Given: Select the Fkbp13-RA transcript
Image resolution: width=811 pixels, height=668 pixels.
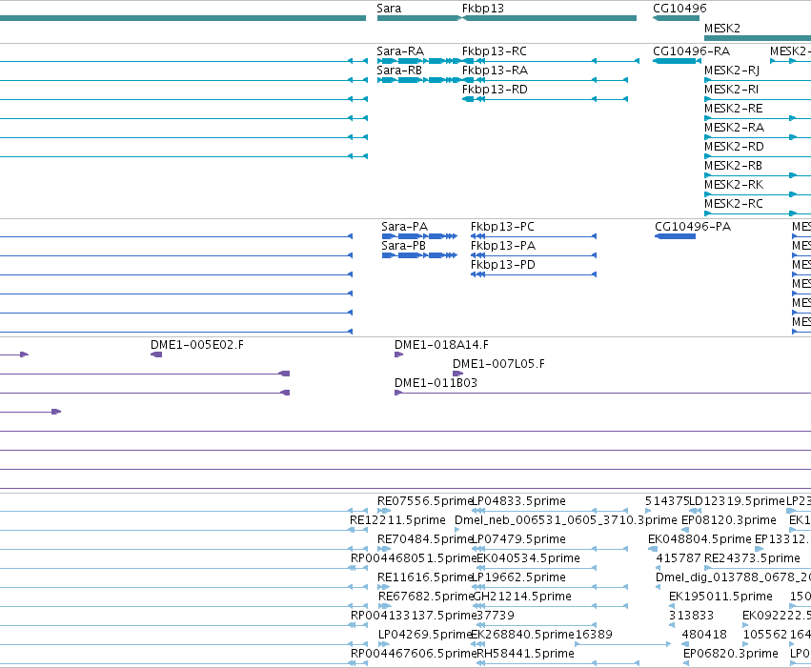Looking at the screenshot, I should coord(544,80).
